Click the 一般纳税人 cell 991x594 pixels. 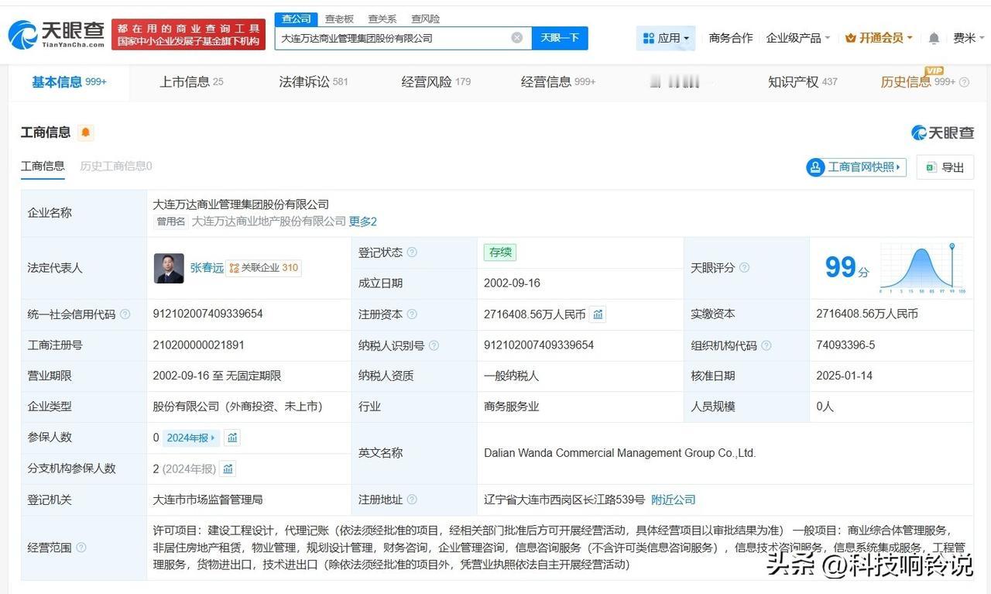point(512,376)
